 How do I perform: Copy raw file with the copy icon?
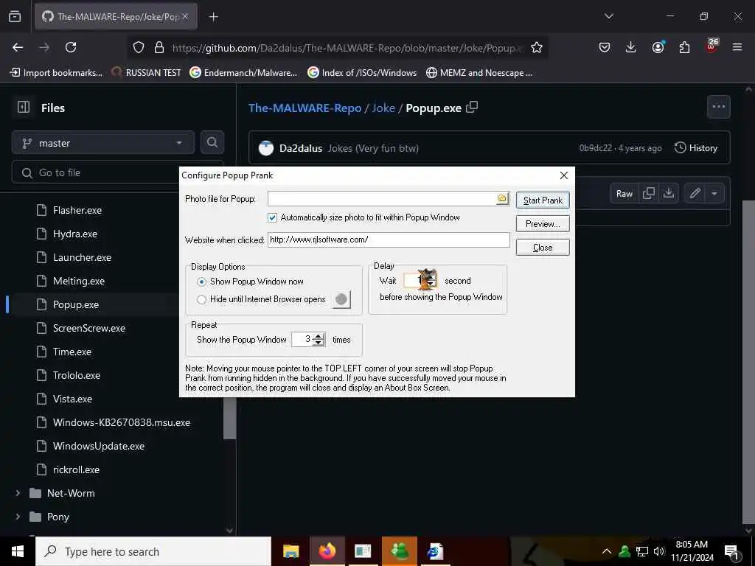click(x=649, y=193)
